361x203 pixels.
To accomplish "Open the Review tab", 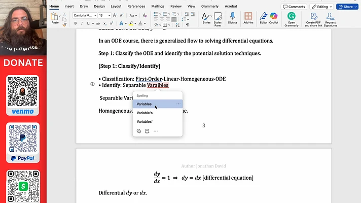I will (176, 6).
